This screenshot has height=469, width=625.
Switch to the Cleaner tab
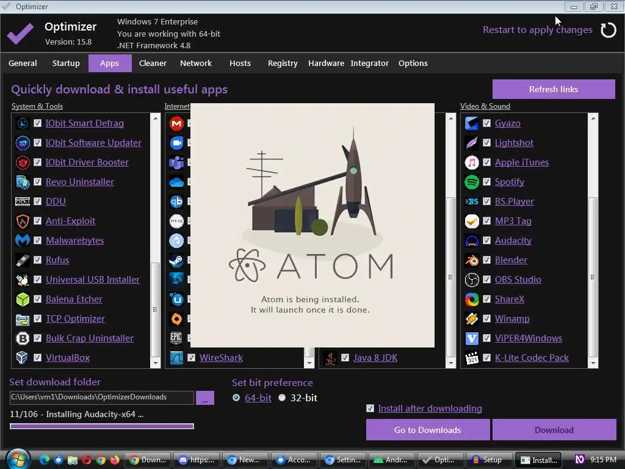153,63
